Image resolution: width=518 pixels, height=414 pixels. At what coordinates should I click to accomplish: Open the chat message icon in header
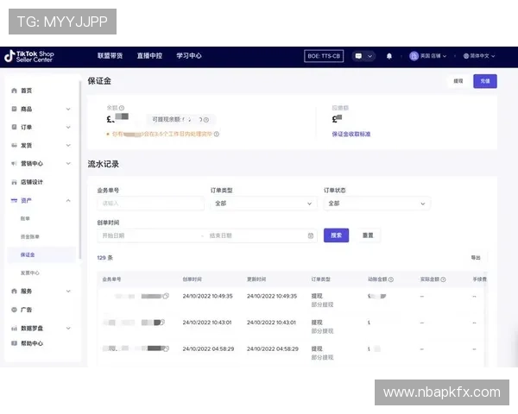(358, 56)
